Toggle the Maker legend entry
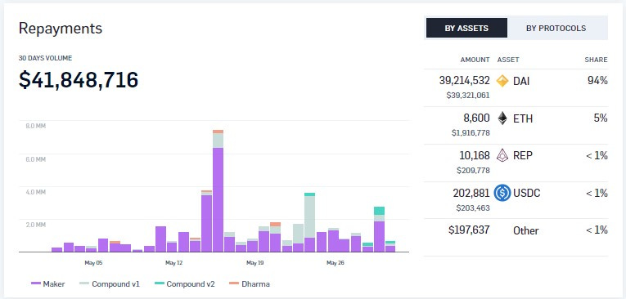 pos(48,283)
